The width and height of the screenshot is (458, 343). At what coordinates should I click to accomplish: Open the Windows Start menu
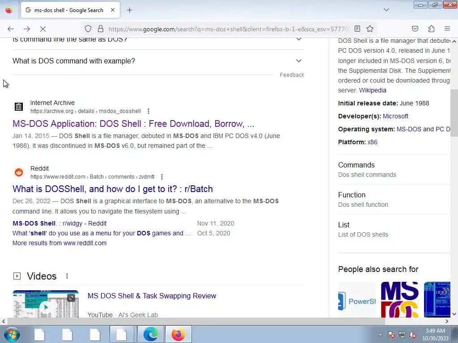12,334
